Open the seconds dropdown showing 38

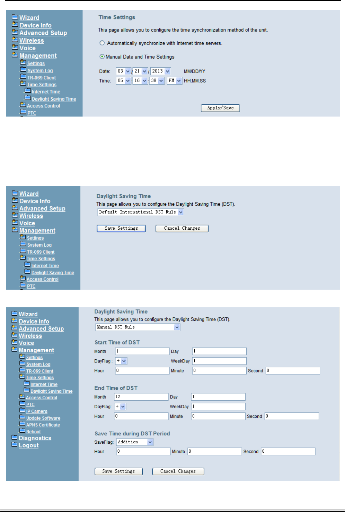157,80
